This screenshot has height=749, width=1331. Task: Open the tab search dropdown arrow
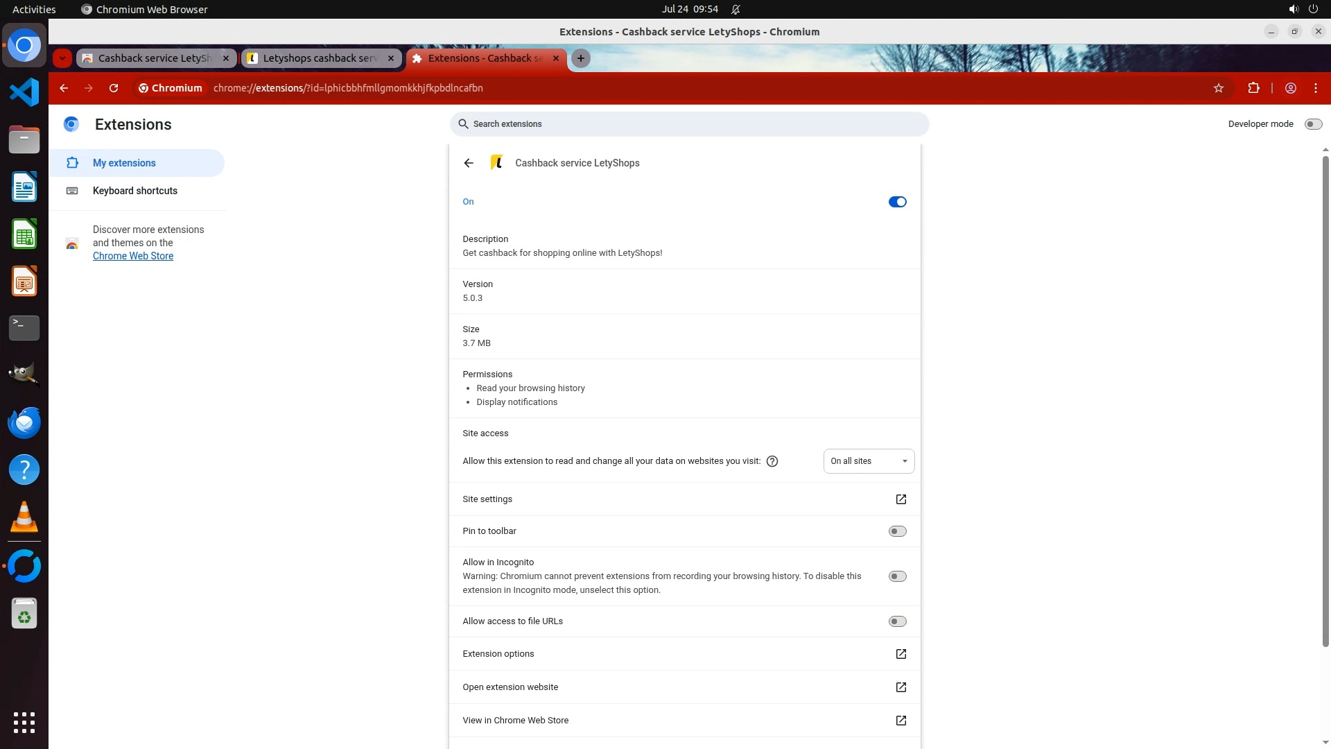[62, 58]
